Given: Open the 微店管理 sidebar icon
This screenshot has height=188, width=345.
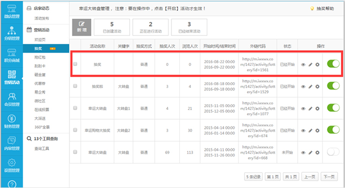Looking at the screenshot, I should pos(12,11).
